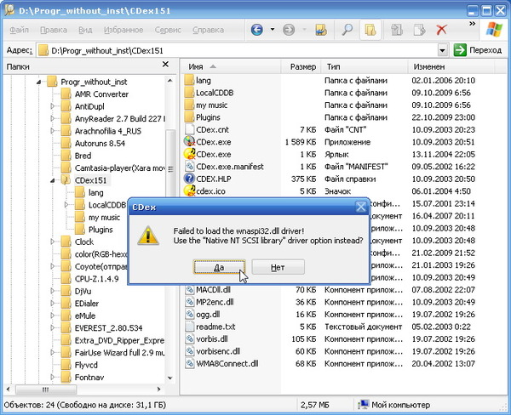Collapse the Progr_without_inst tree node
511x415 pixels.
pyautogui.click(x=39, y=82)
